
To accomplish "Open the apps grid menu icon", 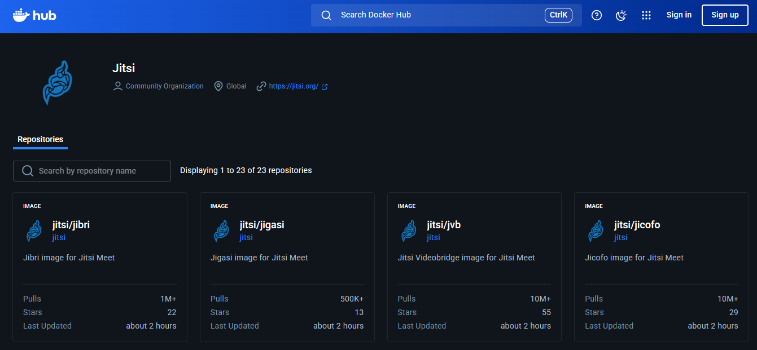I will [x=646, y=15].
